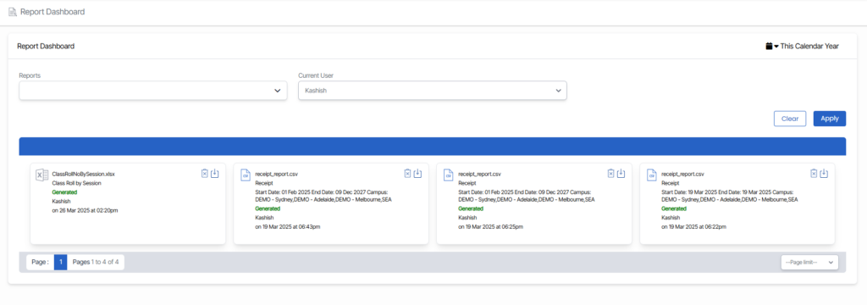The image size is (867, 305).
Task: Click the CSV file icon of 06:43pm receipt
Action: (x=246, y=175)
